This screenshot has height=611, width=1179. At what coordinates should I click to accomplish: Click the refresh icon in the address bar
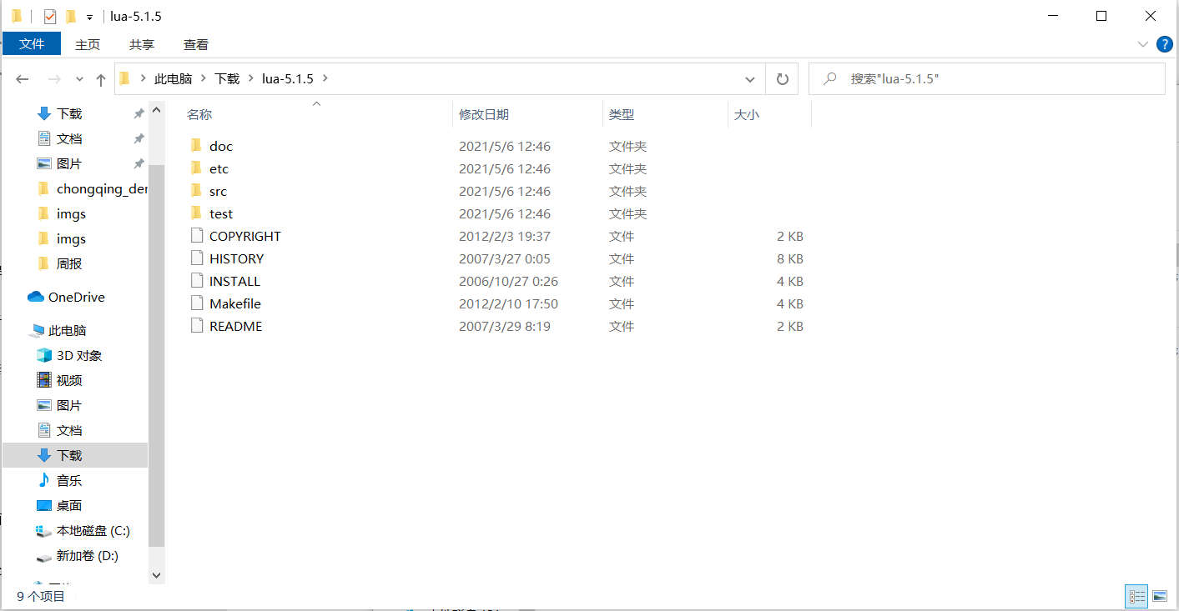[x=782, y=78]
